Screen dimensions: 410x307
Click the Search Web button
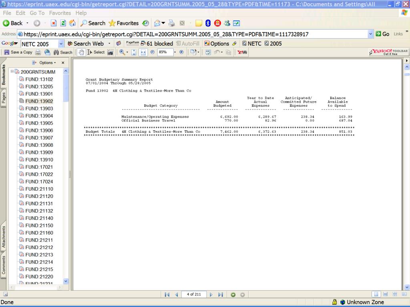(86, 44)
